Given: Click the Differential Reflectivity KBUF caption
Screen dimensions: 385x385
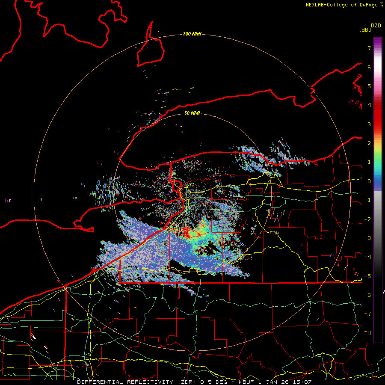Looking at the screenshot, I should [x=194, y=382].
